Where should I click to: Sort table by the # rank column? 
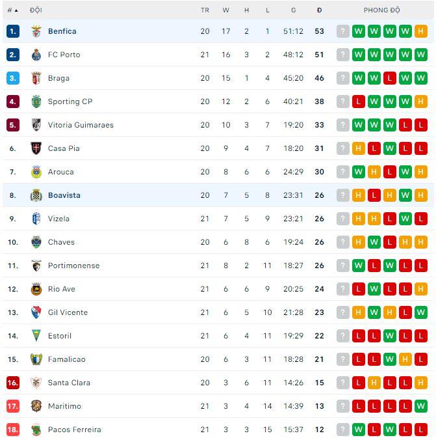12,10
